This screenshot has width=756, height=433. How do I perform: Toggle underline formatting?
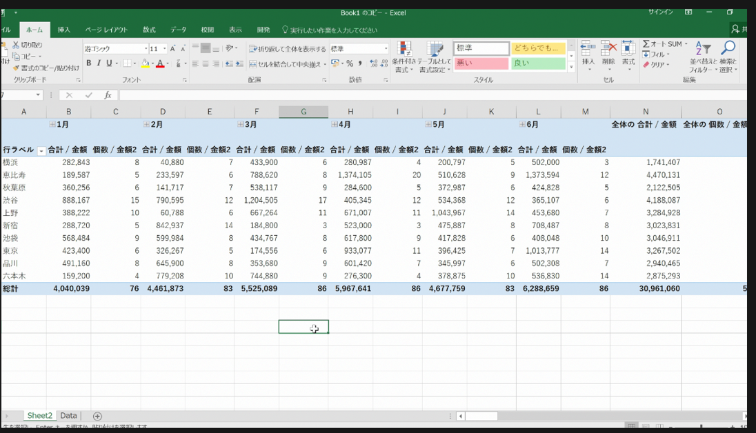tap(109, 63)
